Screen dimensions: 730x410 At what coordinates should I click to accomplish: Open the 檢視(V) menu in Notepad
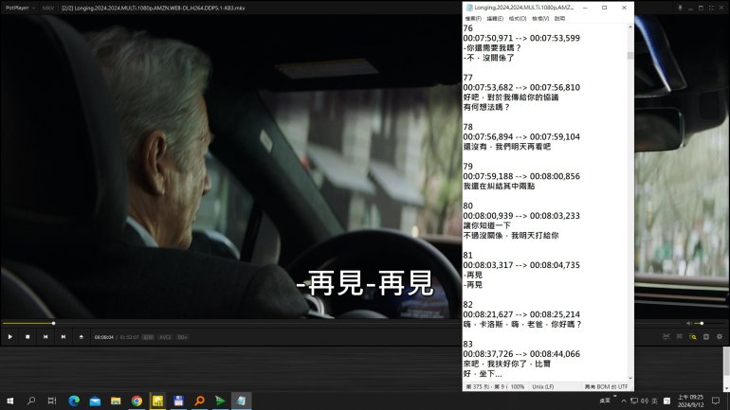coord(540,19)
